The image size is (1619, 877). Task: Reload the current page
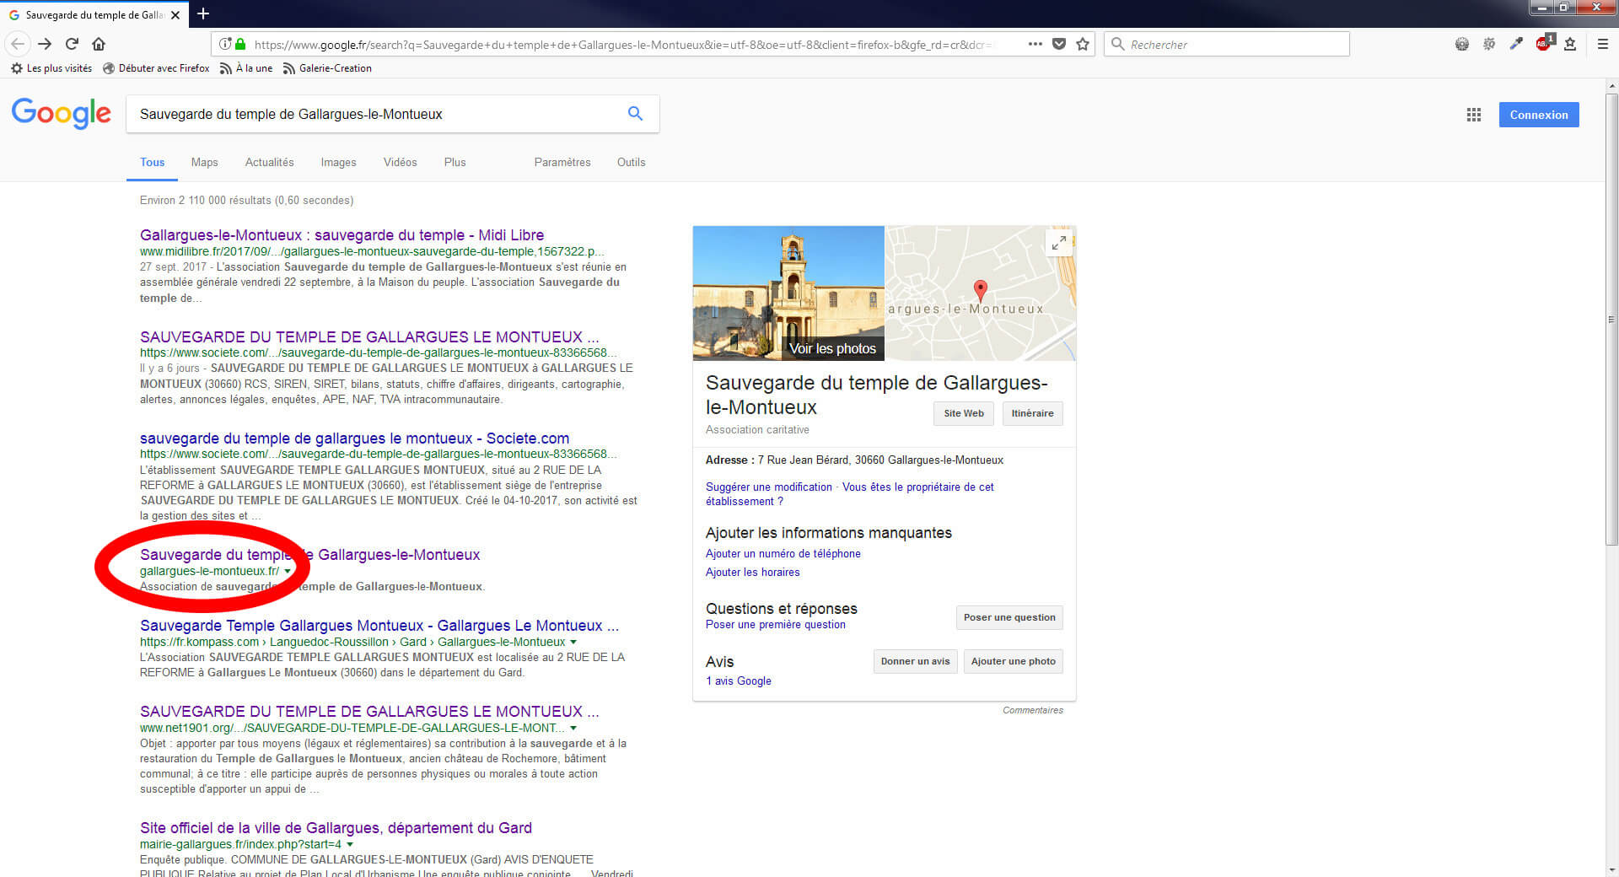click(x=72, y=44)
